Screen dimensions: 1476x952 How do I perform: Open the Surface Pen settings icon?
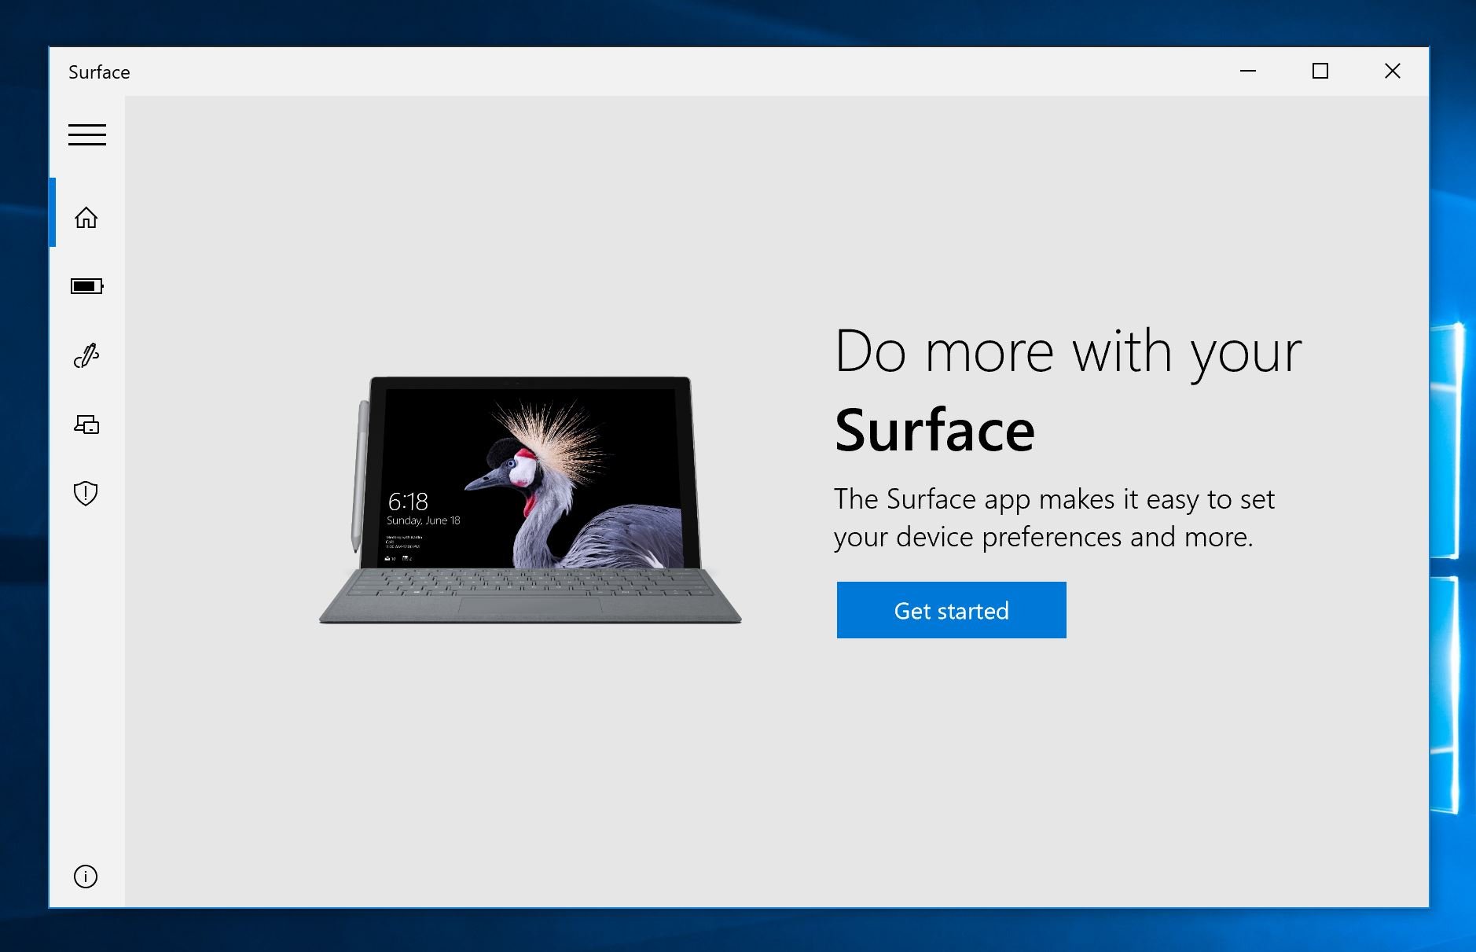[x=86, y=355]
